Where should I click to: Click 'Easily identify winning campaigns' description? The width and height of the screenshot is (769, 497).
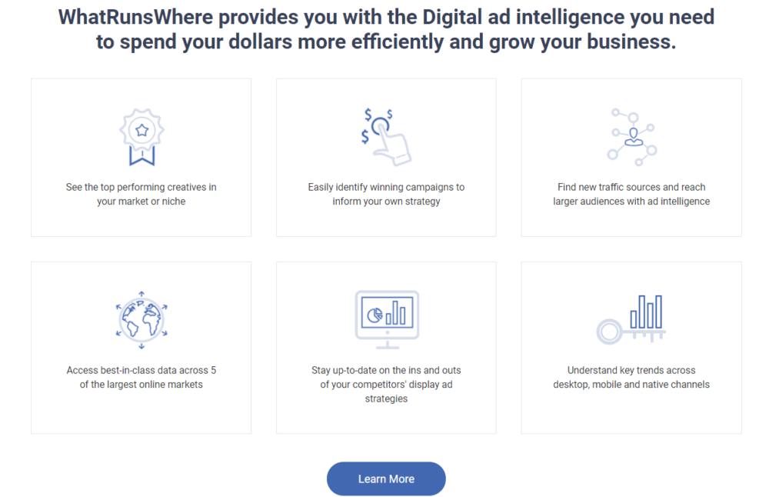pyautogui.click(x=386, y=194)
